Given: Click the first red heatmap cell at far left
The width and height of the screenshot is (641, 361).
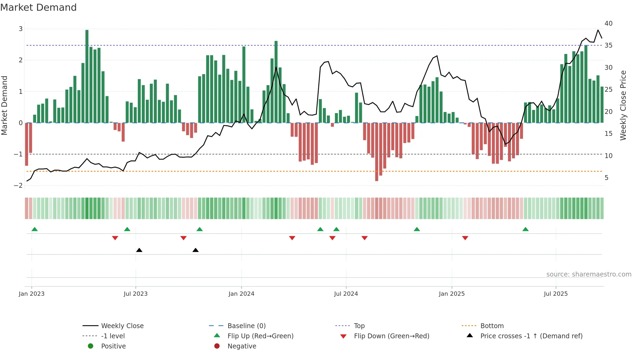Looking at the screenshot, I should [26, 208].
